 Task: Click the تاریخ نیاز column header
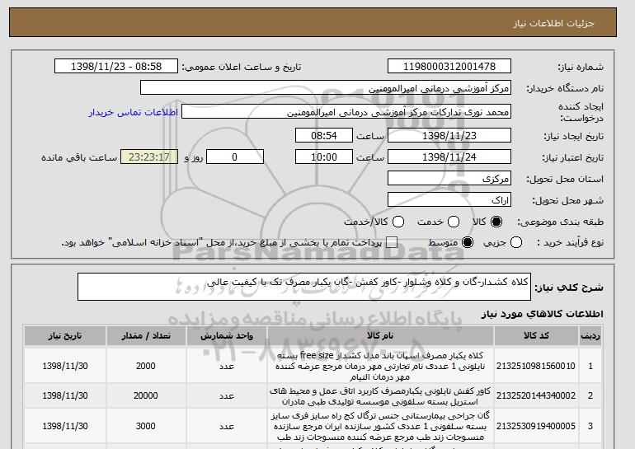coord(65,336)
